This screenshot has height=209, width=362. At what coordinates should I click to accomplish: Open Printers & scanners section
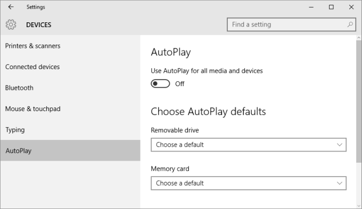(x=70, y=46)
